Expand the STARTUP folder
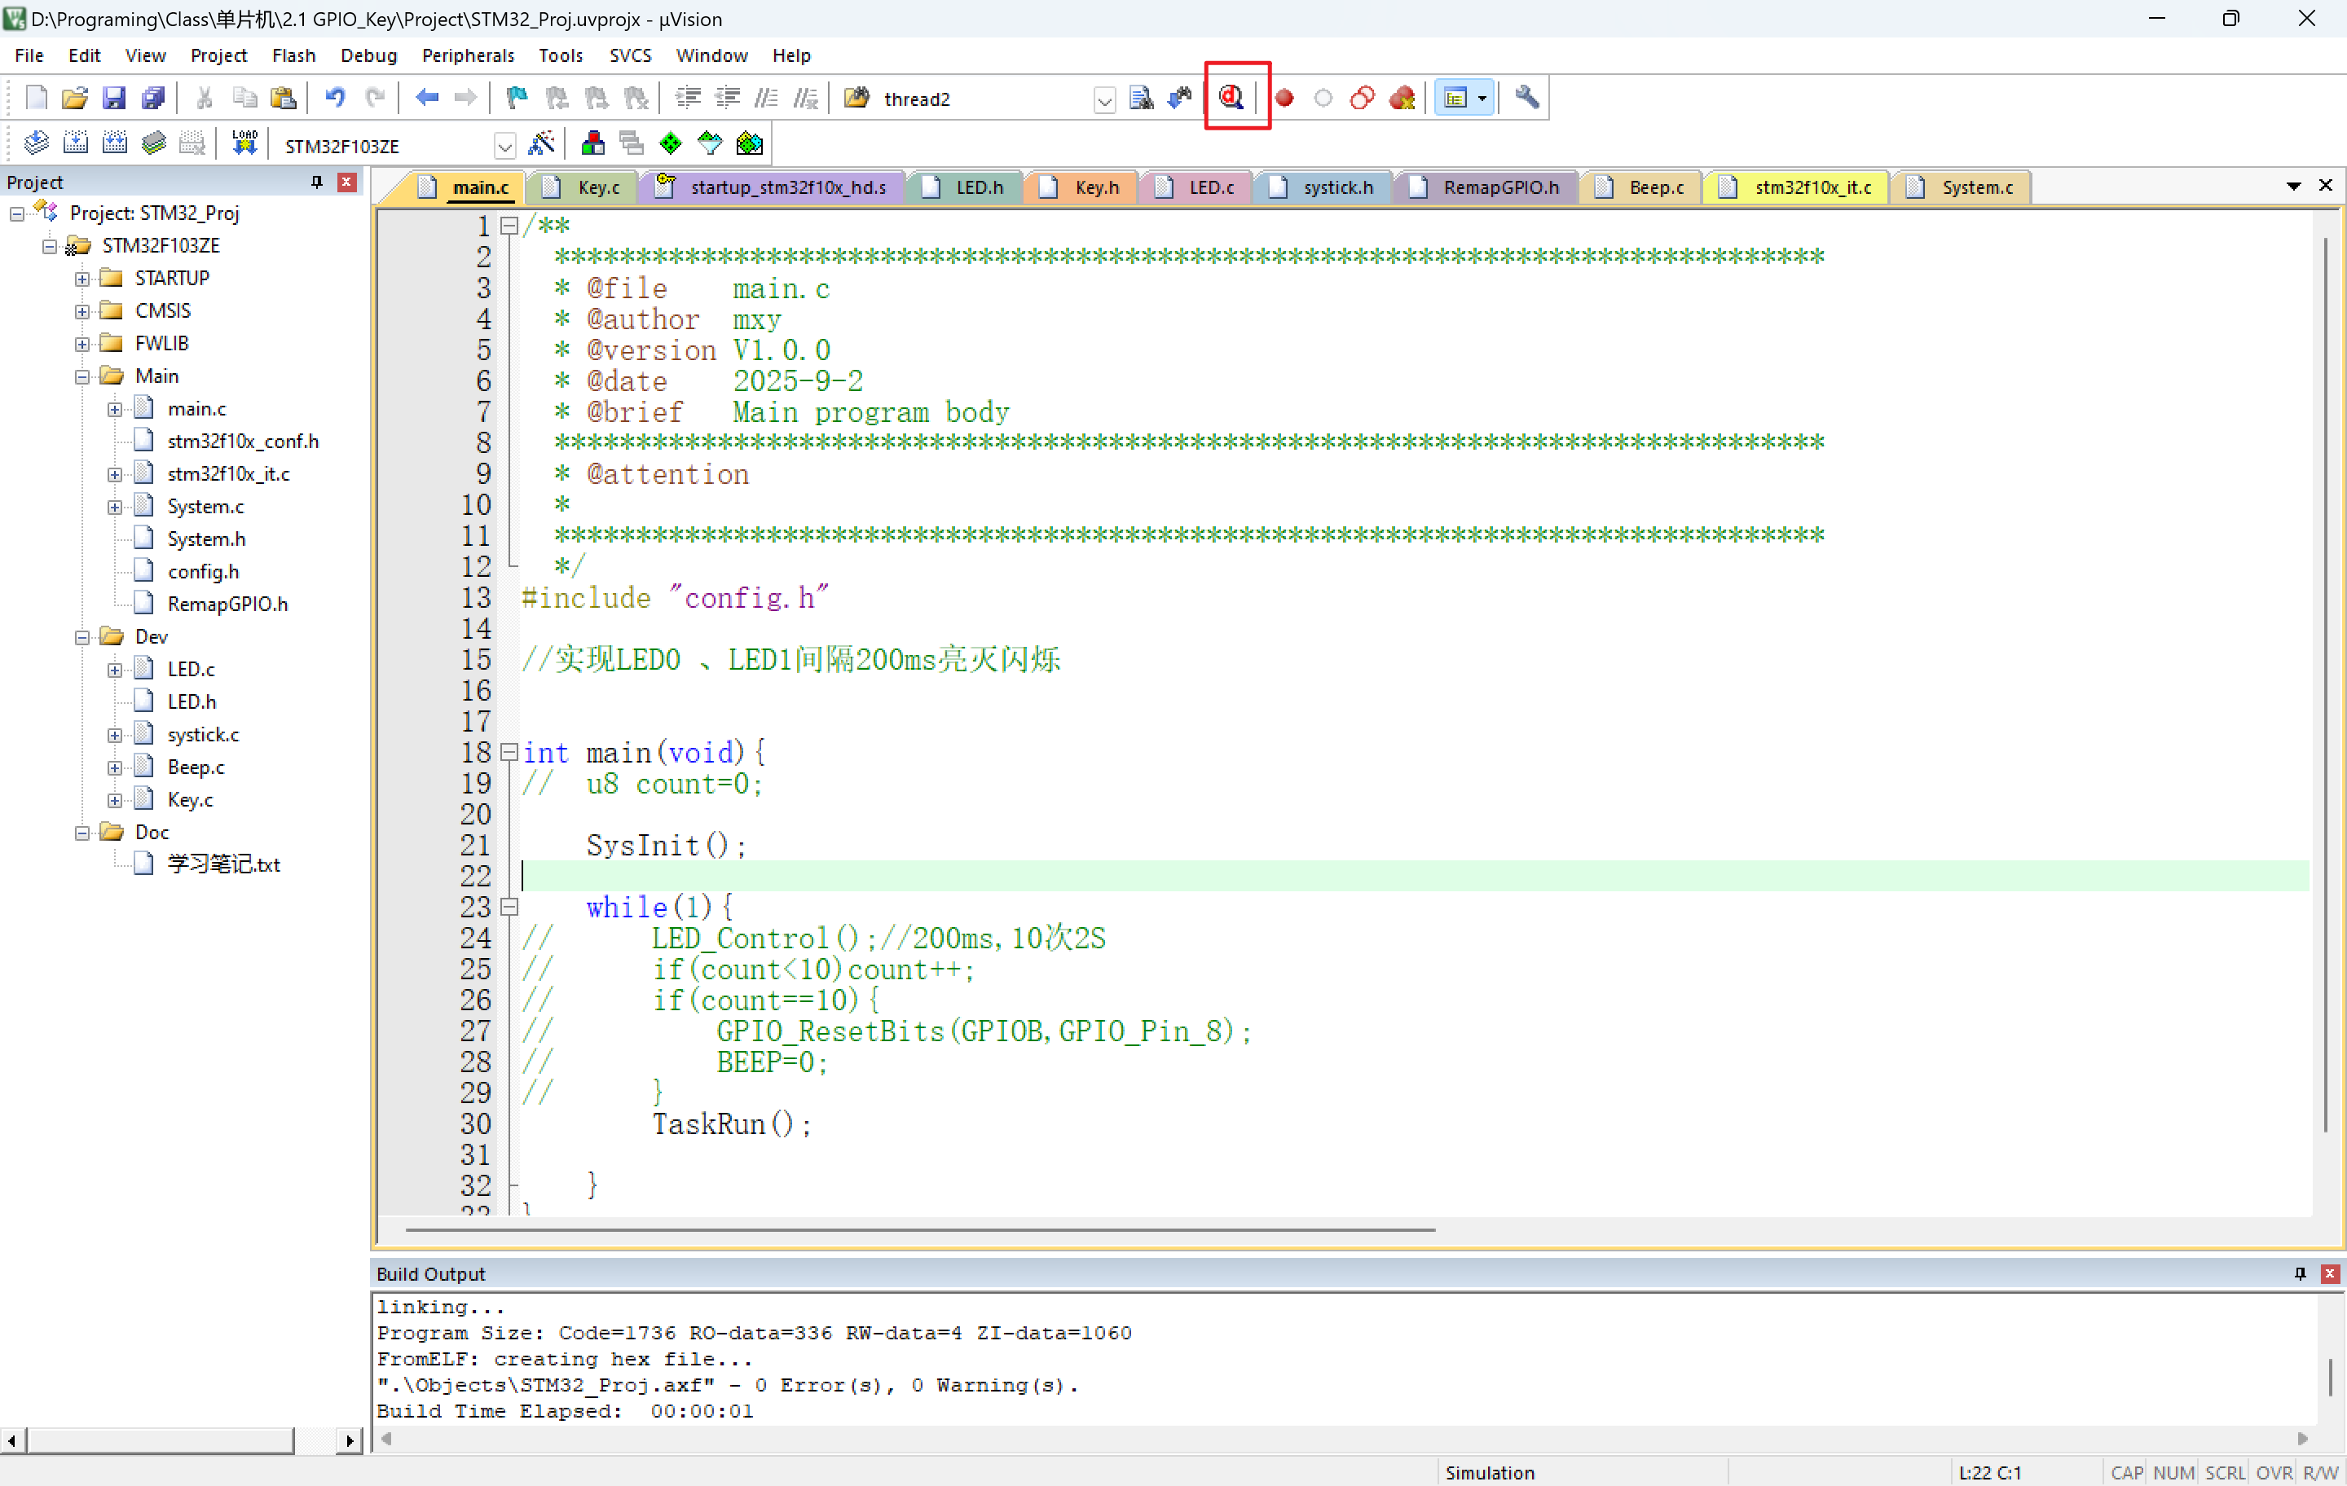Image resolution: width=2347 pixels, height=1486 pixels. [81, 279]
